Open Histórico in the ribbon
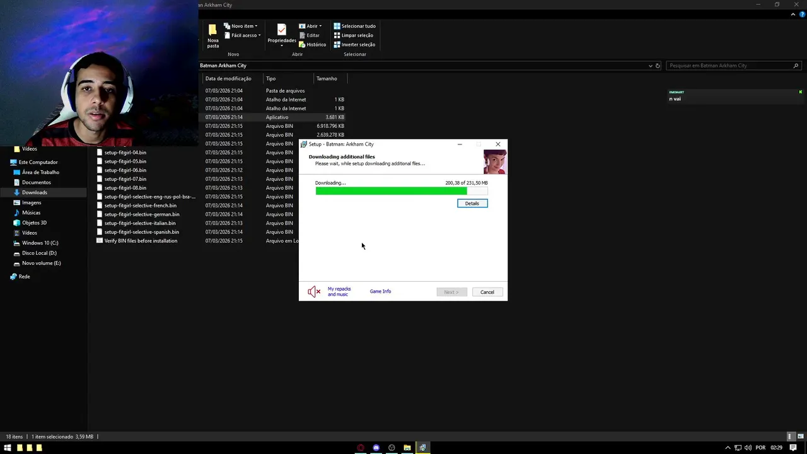The width and height of the screenshot is (807, 454). tap(313, 45)
